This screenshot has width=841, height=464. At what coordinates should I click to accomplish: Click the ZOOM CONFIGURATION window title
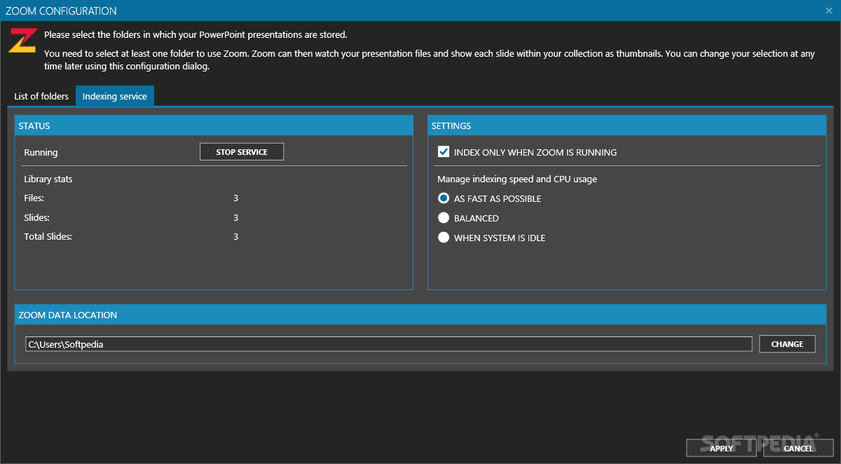[61, 11]
